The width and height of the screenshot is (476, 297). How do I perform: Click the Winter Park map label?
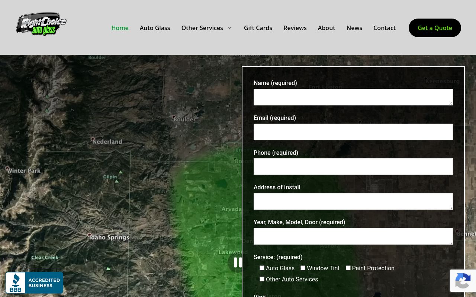24,171
